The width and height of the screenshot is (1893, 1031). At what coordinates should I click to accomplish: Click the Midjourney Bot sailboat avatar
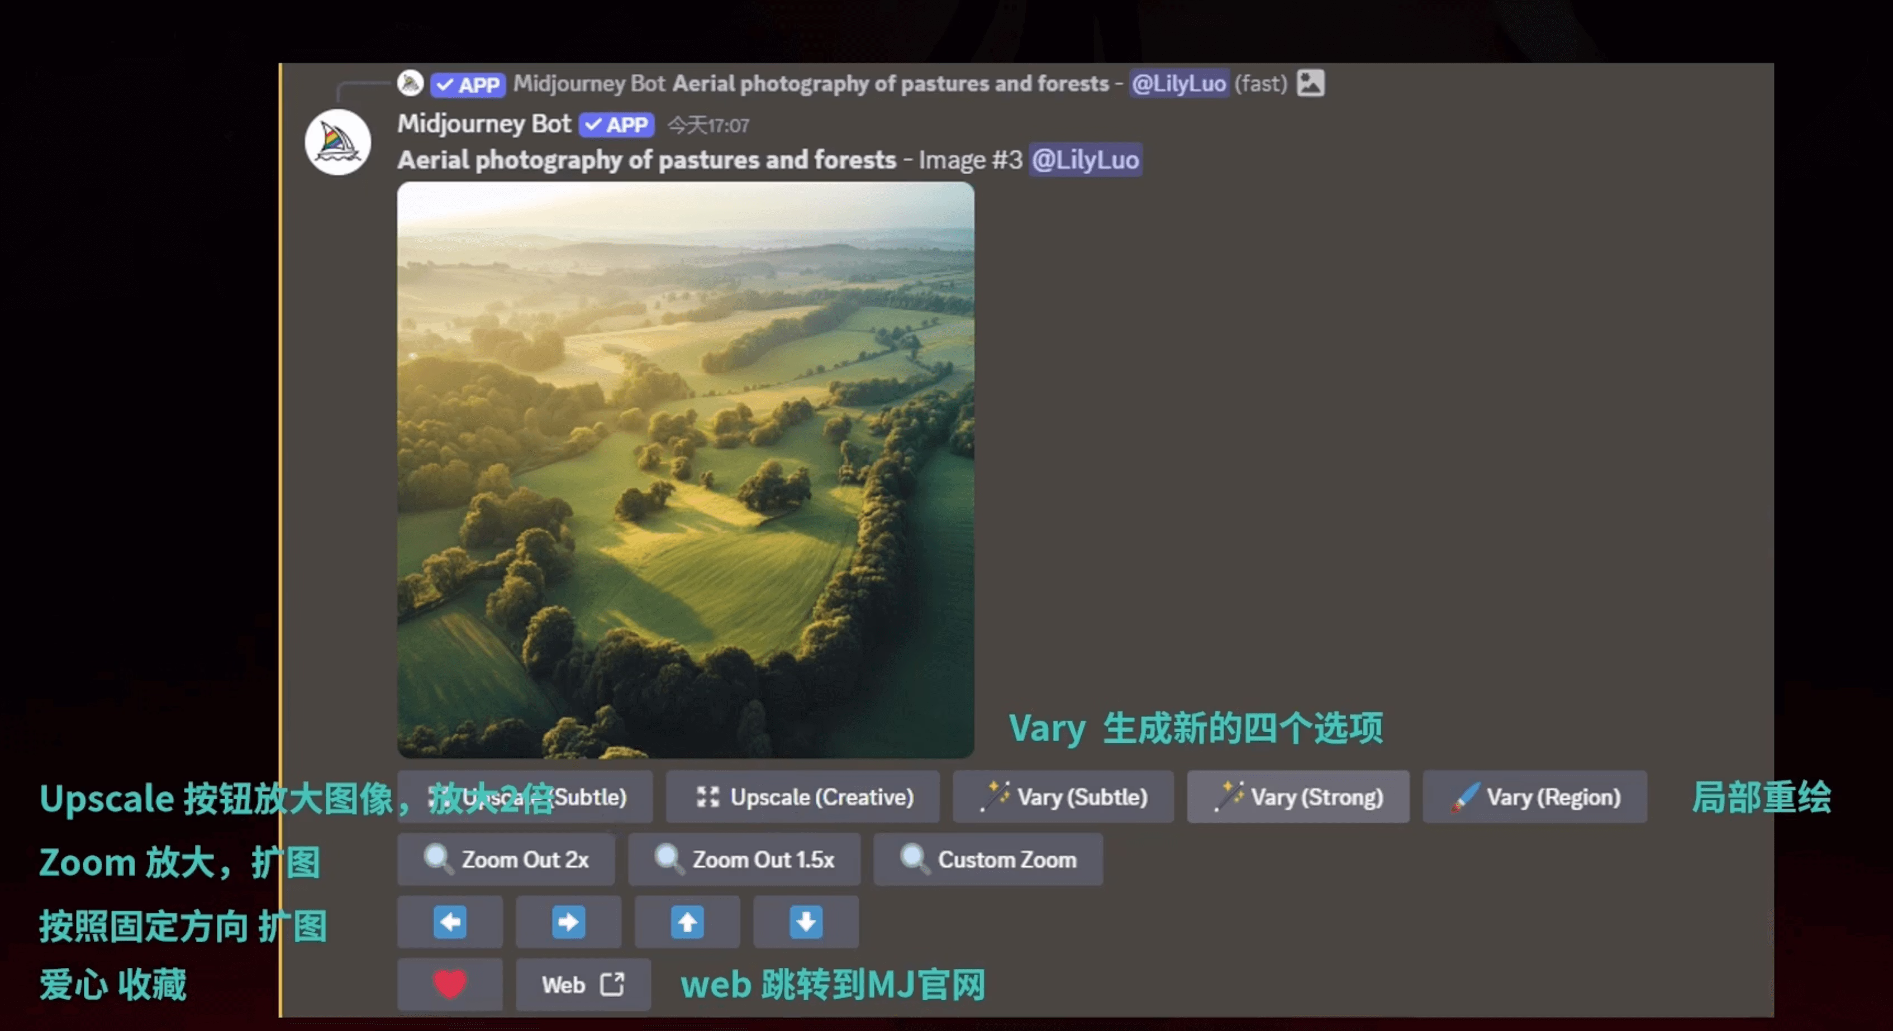point(337,142)
